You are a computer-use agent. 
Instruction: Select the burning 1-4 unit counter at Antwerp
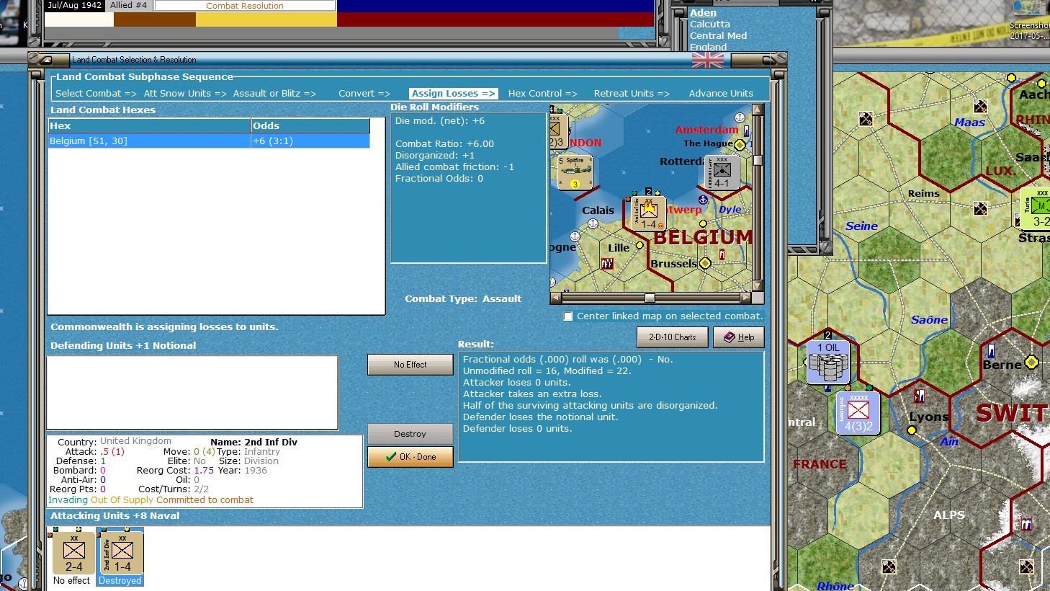click(x=648, y=213)
